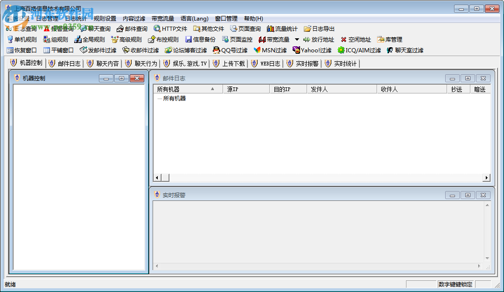Viewport: 504px width, 292px height.
Task: Switch to 聊天行为 tab
Action: [x=141, y=64]
